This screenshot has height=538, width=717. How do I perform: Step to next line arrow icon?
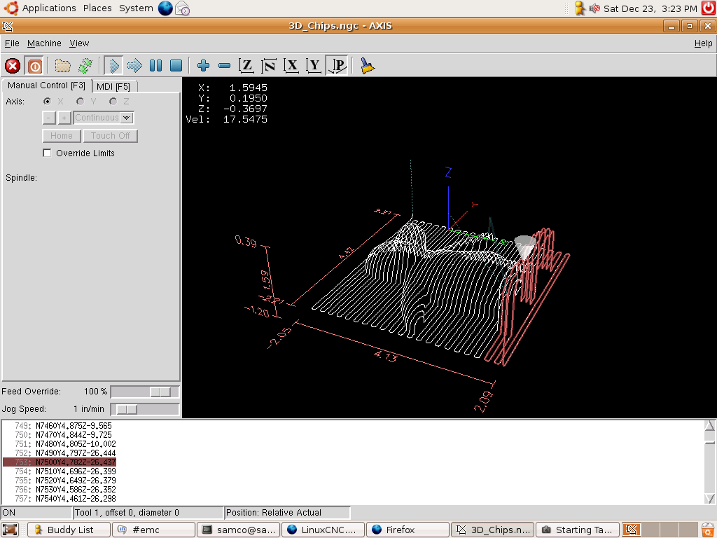click(134, 66)
